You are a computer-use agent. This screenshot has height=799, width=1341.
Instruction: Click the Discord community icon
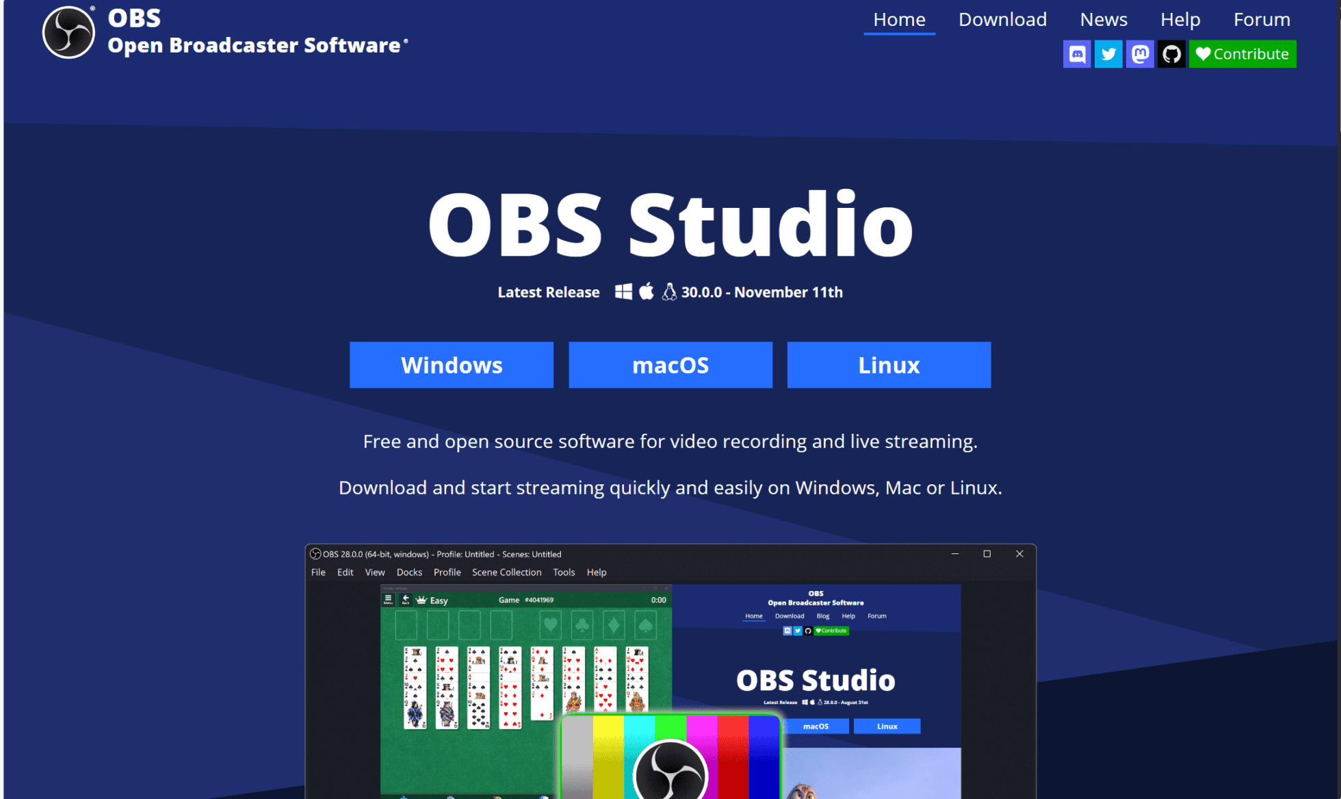(x=1075, y=53)
